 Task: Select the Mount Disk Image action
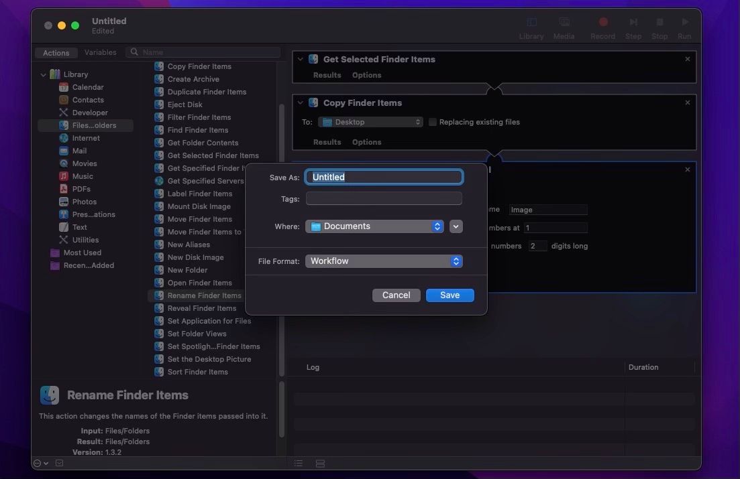199,206
